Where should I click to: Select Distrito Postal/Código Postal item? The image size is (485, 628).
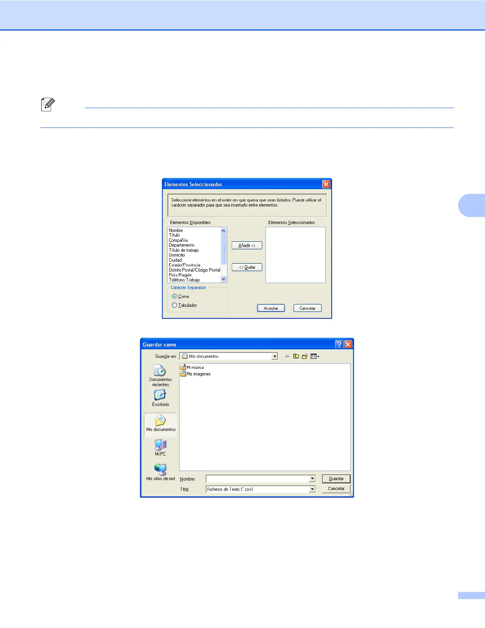(x=195, y=270)
